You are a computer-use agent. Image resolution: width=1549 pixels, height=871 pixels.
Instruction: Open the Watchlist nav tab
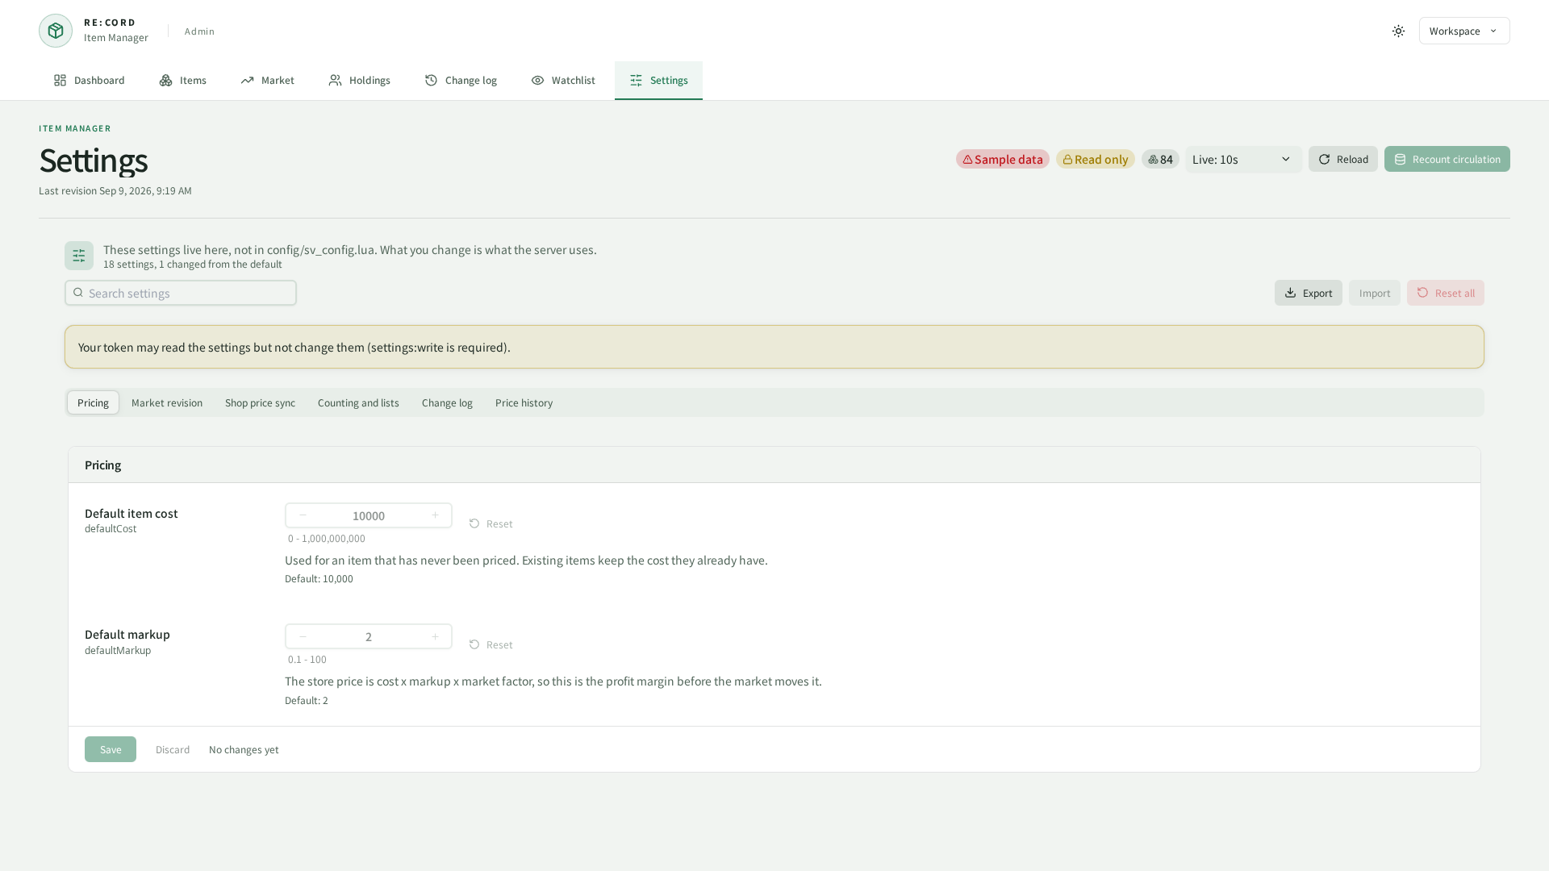[563, 80]
